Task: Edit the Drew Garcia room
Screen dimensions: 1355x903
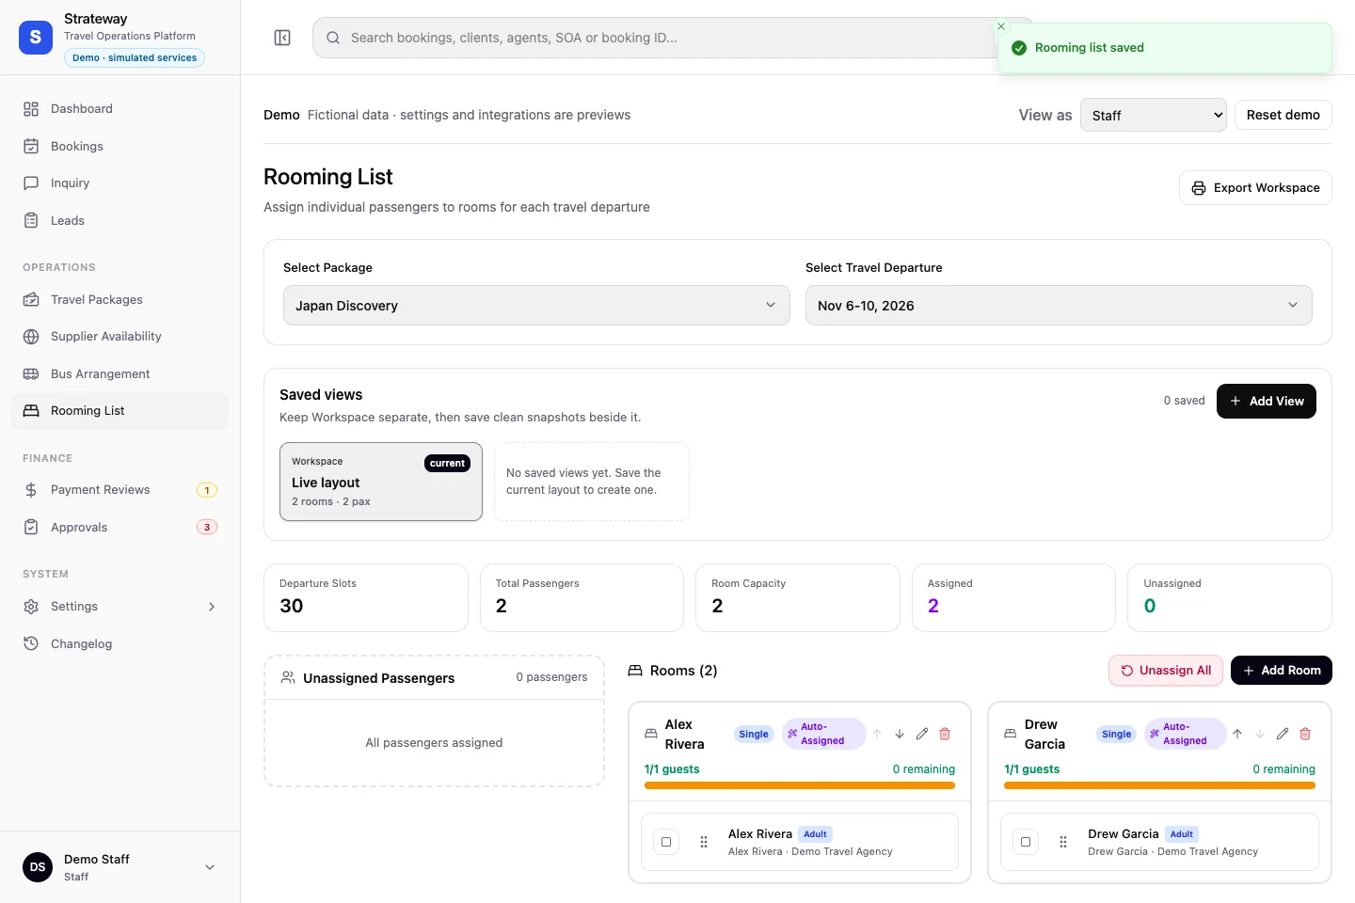Action: point(1283,734)
